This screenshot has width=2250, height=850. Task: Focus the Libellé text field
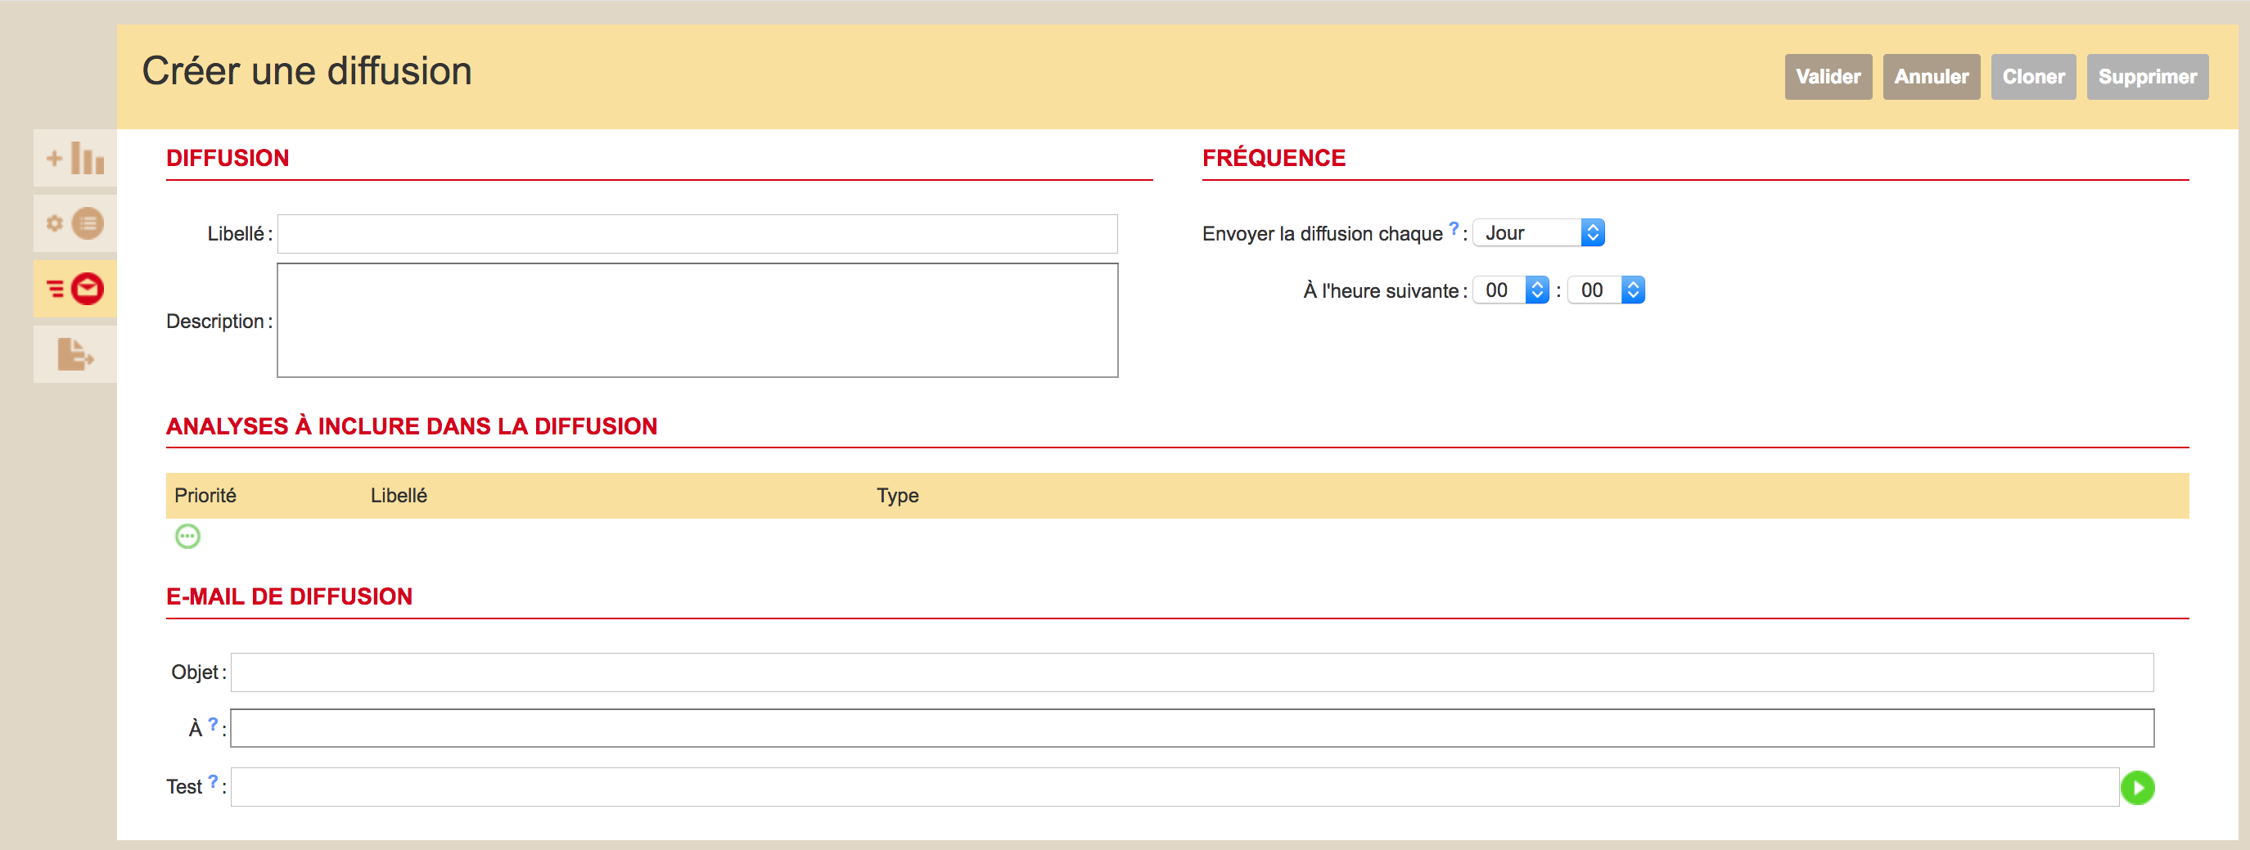click(697, 234)
